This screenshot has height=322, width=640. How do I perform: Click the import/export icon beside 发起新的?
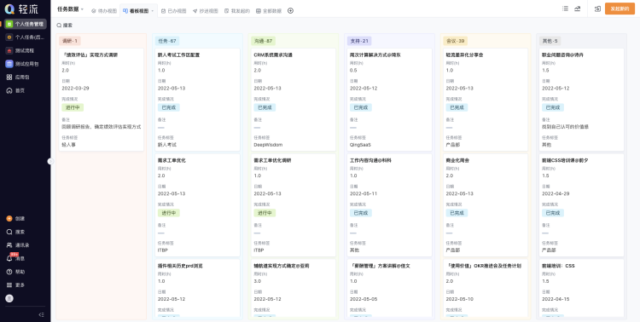pyautogui.click(x=597, y=9)
